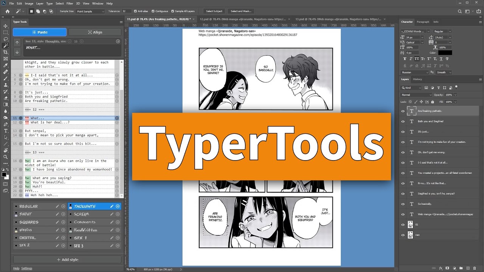Image resolution: width=484 pixels, height=272 pixels.
Task: Activate the Zoom tool
Action: (x=6, y=157)
